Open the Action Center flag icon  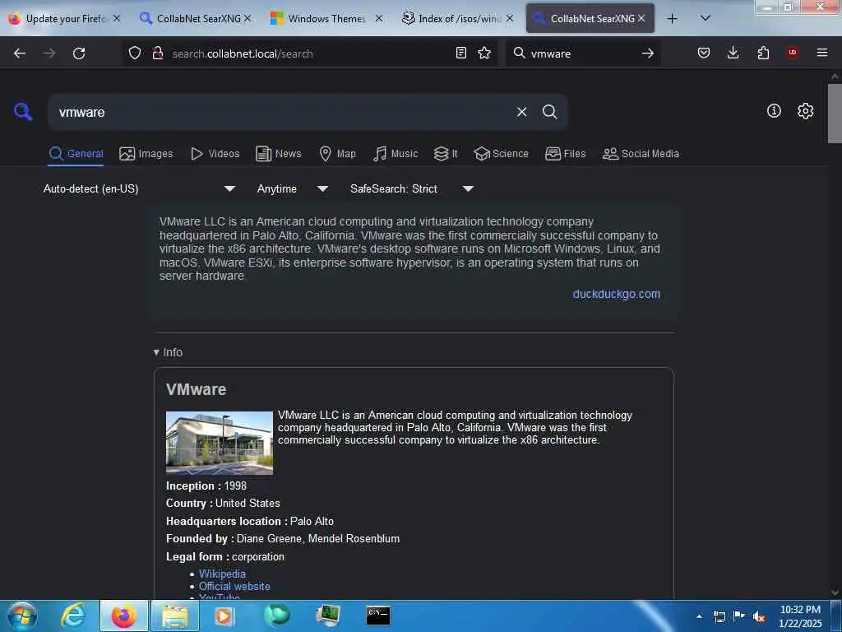pos(739,617)
